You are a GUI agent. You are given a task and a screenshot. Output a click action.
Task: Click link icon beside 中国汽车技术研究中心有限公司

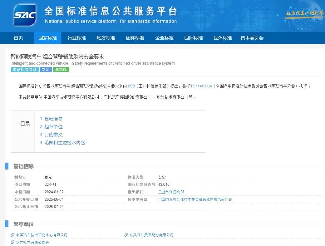pos(13,235)
